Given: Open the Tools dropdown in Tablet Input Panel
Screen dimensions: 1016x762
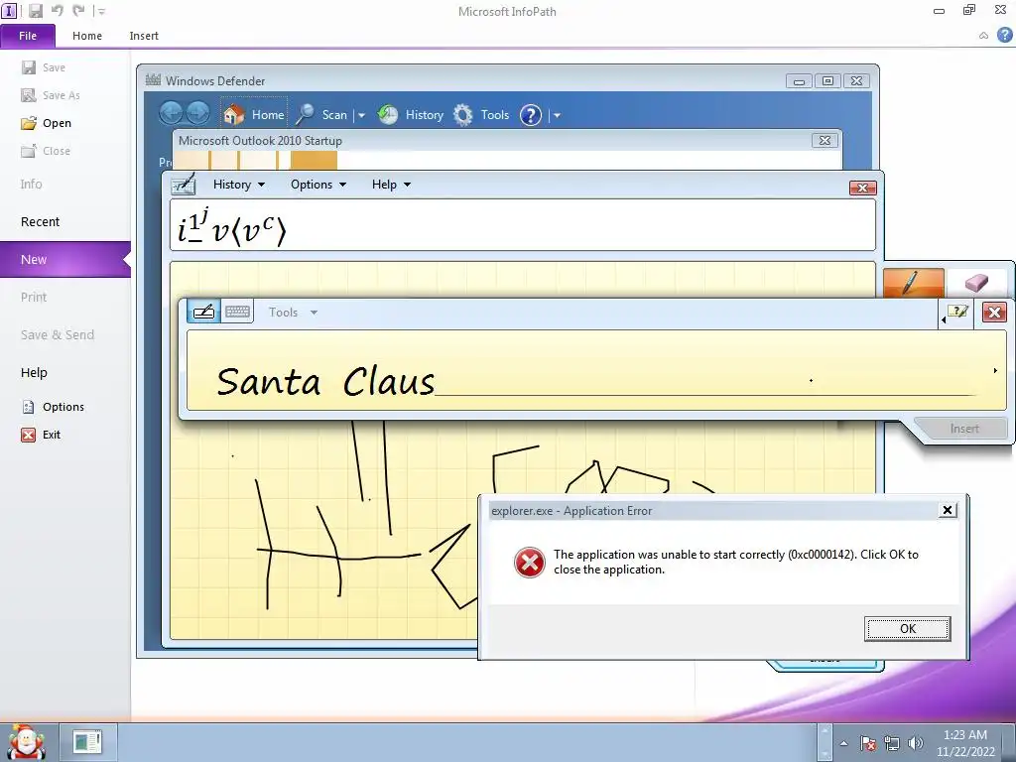Looking at the screenshot, I should (293, 313).
